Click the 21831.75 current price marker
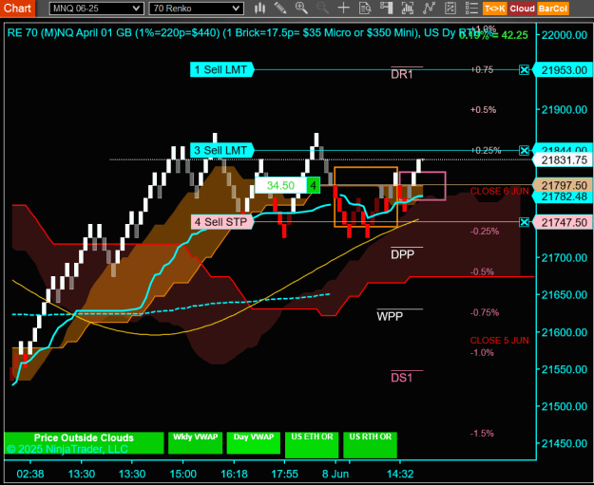 [x=563, y=160]
